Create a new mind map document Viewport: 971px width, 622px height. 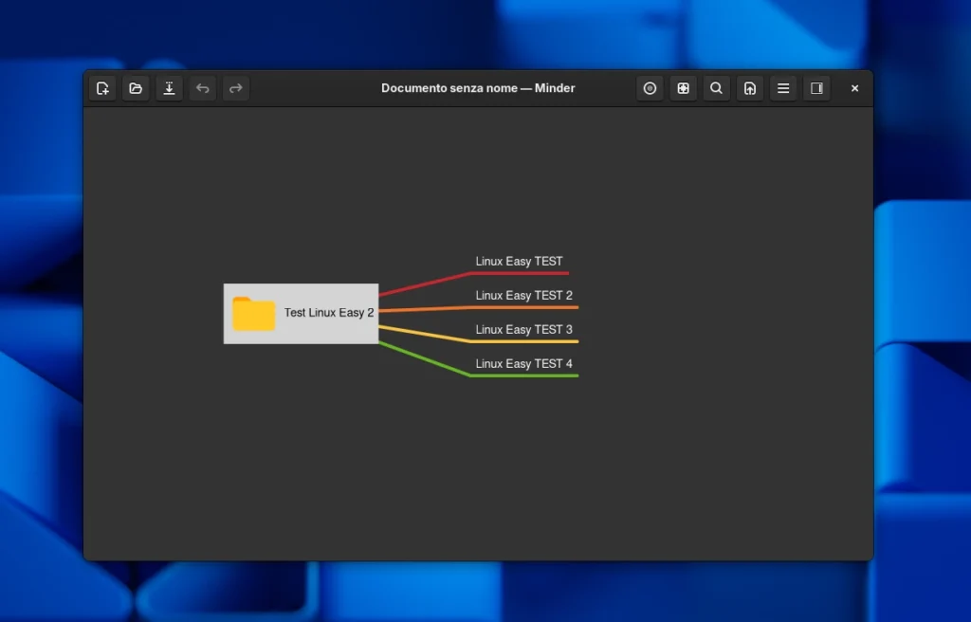(102, 88)
